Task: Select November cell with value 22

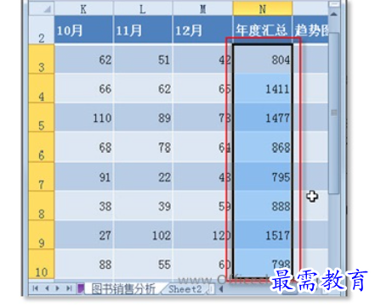Action: 143,176
